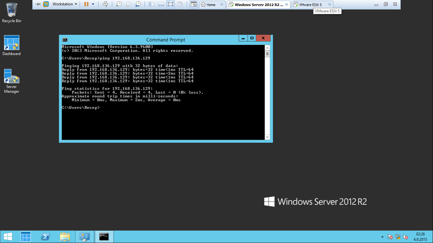Click the 'ping 192.168.136.129' command line
Screen dimensions: 433x243
pyautogui.click(x=106, y=58)
